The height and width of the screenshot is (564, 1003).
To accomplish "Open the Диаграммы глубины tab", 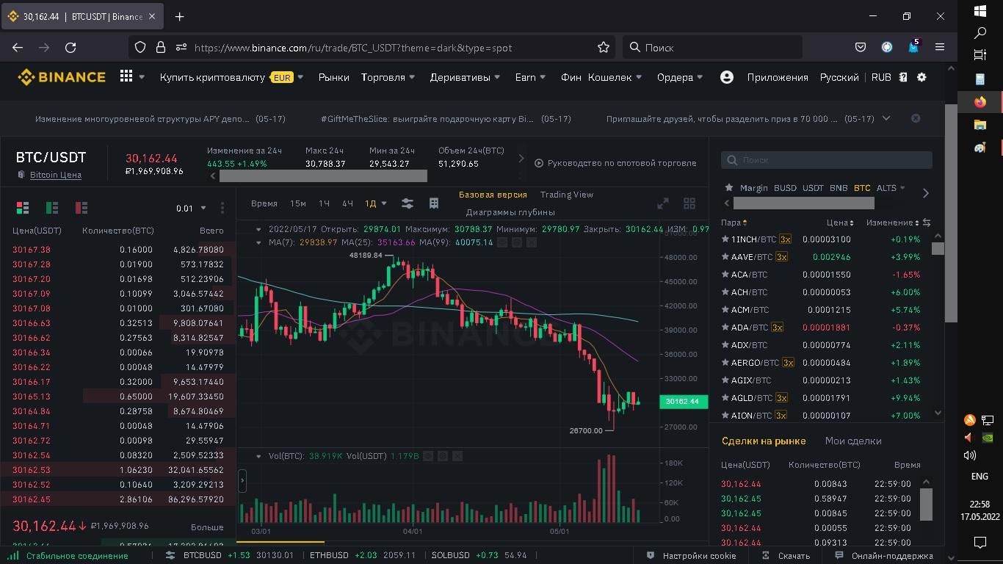I will coord(510,212).
